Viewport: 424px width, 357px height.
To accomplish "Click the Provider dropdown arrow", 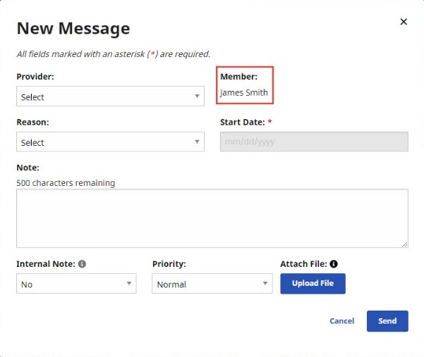I will point(197,96).
